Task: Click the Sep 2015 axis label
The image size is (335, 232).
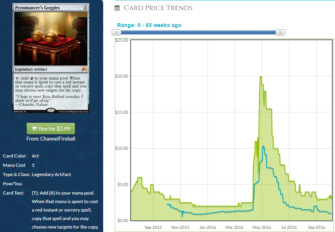Action: coord(153,227)
